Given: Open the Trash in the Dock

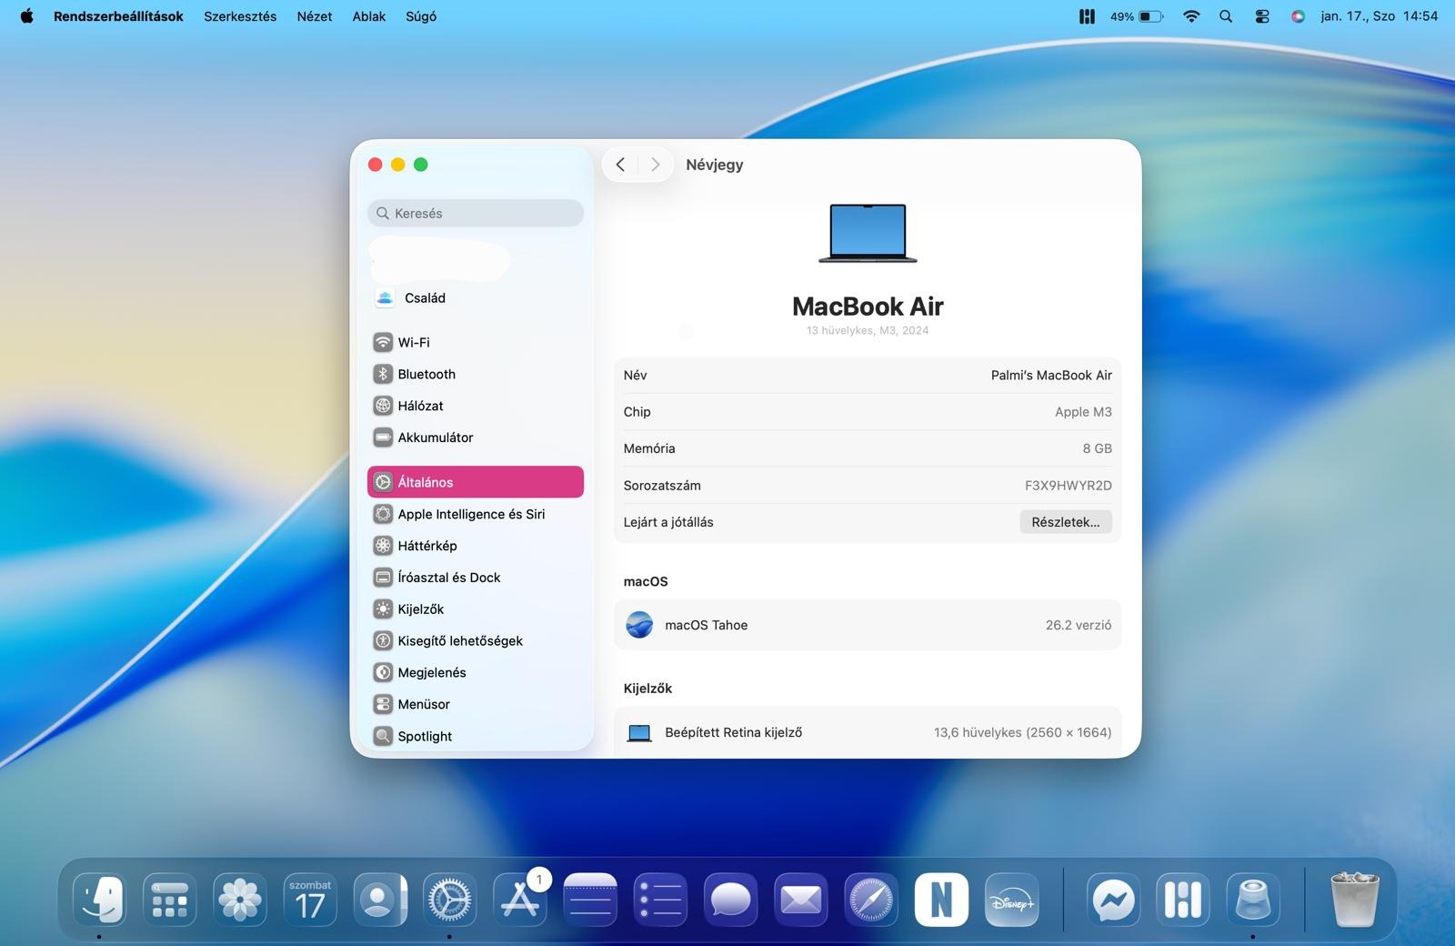Looking at the screenshot, I should click(x=1355, y=900).
